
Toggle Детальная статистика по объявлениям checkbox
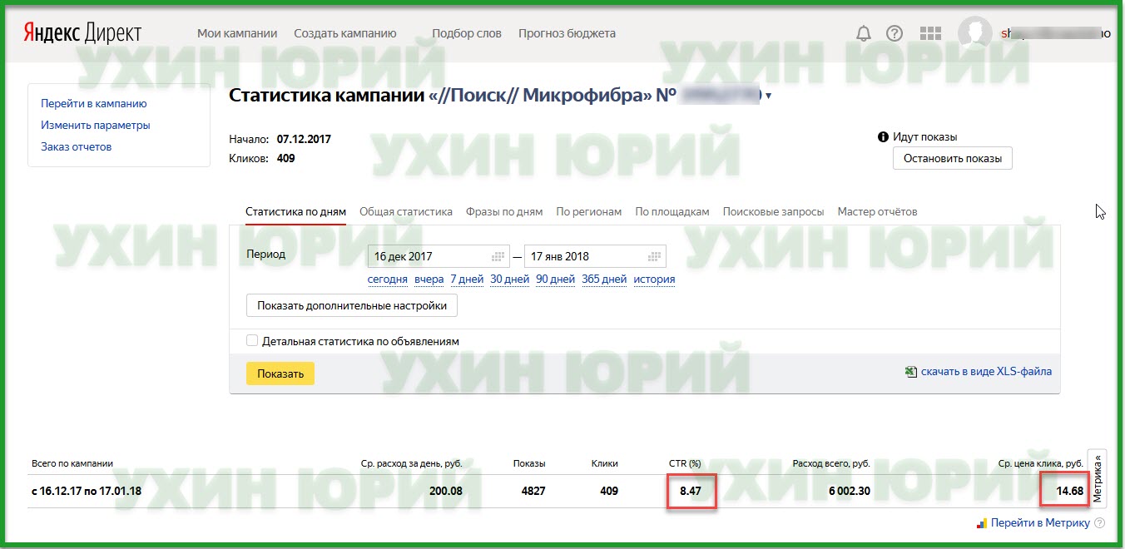point(252,341)
